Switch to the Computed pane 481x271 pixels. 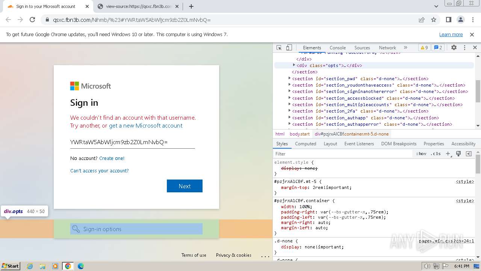[x=306, y=144]
